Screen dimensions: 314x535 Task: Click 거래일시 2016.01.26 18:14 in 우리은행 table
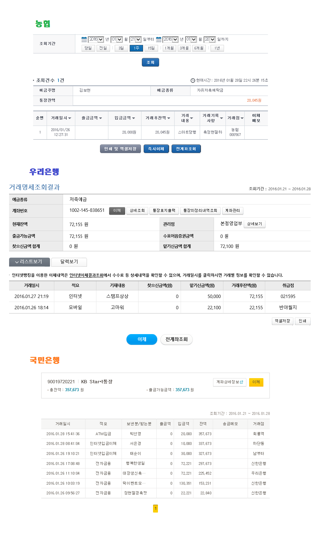click(x=32, y=308)
